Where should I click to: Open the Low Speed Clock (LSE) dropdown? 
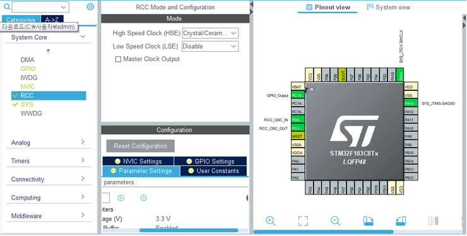(210, 46)
